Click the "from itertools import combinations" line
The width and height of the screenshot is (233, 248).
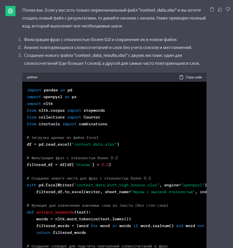(67, 124)
